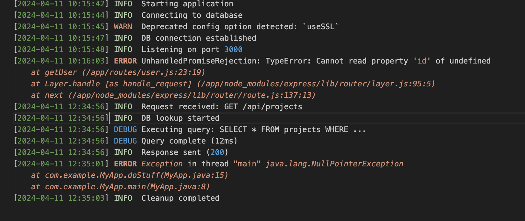
Task: Click the timestamp 2024-04-11 12:35:01
Action: [61, 164]
